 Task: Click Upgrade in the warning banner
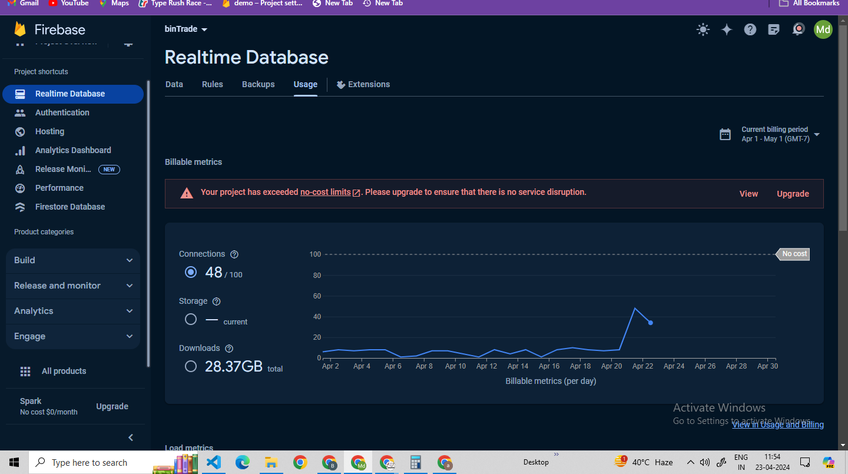click(793, 194)
